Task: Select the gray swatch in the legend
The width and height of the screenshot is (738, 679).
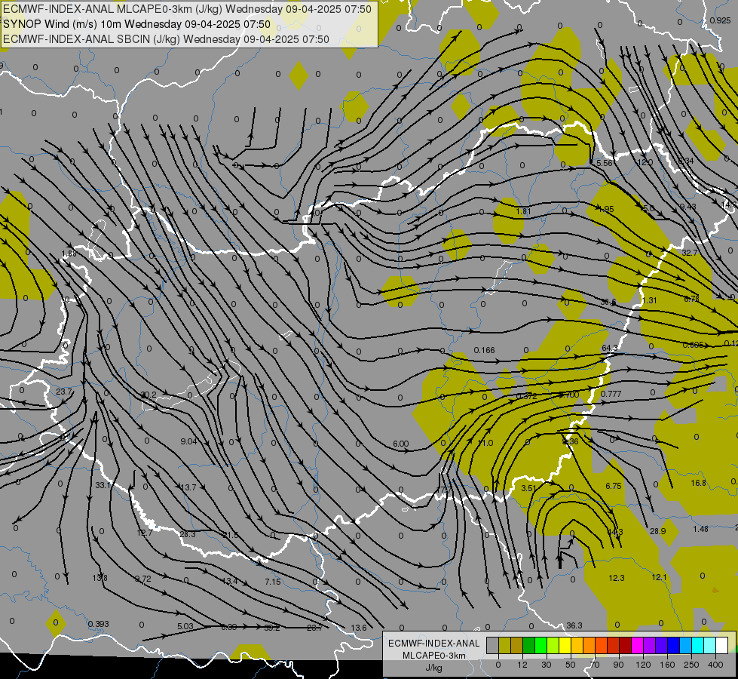Action: point(492,645)
